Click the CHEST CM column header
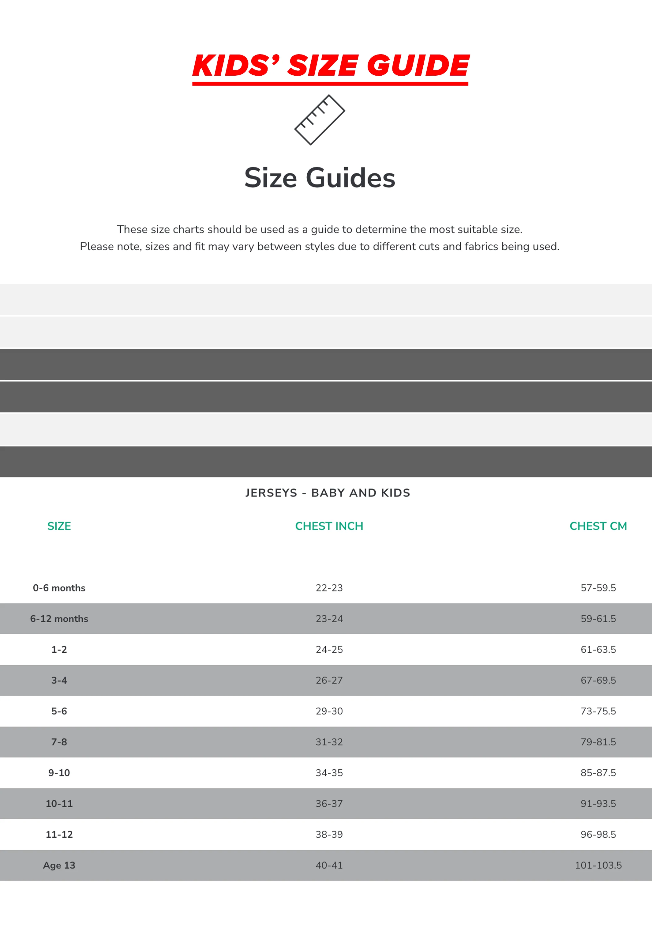 click(598, 526)
